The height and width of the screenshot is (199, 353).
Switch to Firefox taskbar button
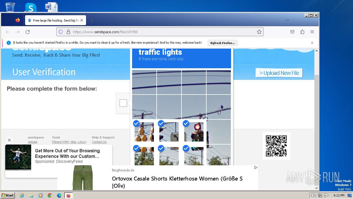click(68, 195)
